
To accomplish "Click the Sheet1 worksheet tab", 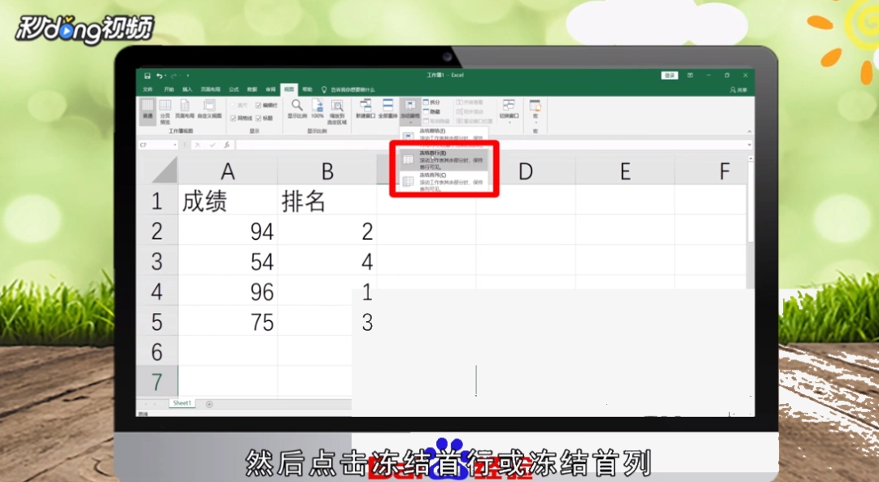I will click(181, 403).
